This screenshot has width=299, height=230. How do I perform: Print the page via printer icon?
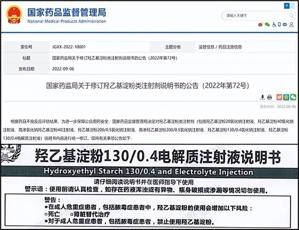270,98
